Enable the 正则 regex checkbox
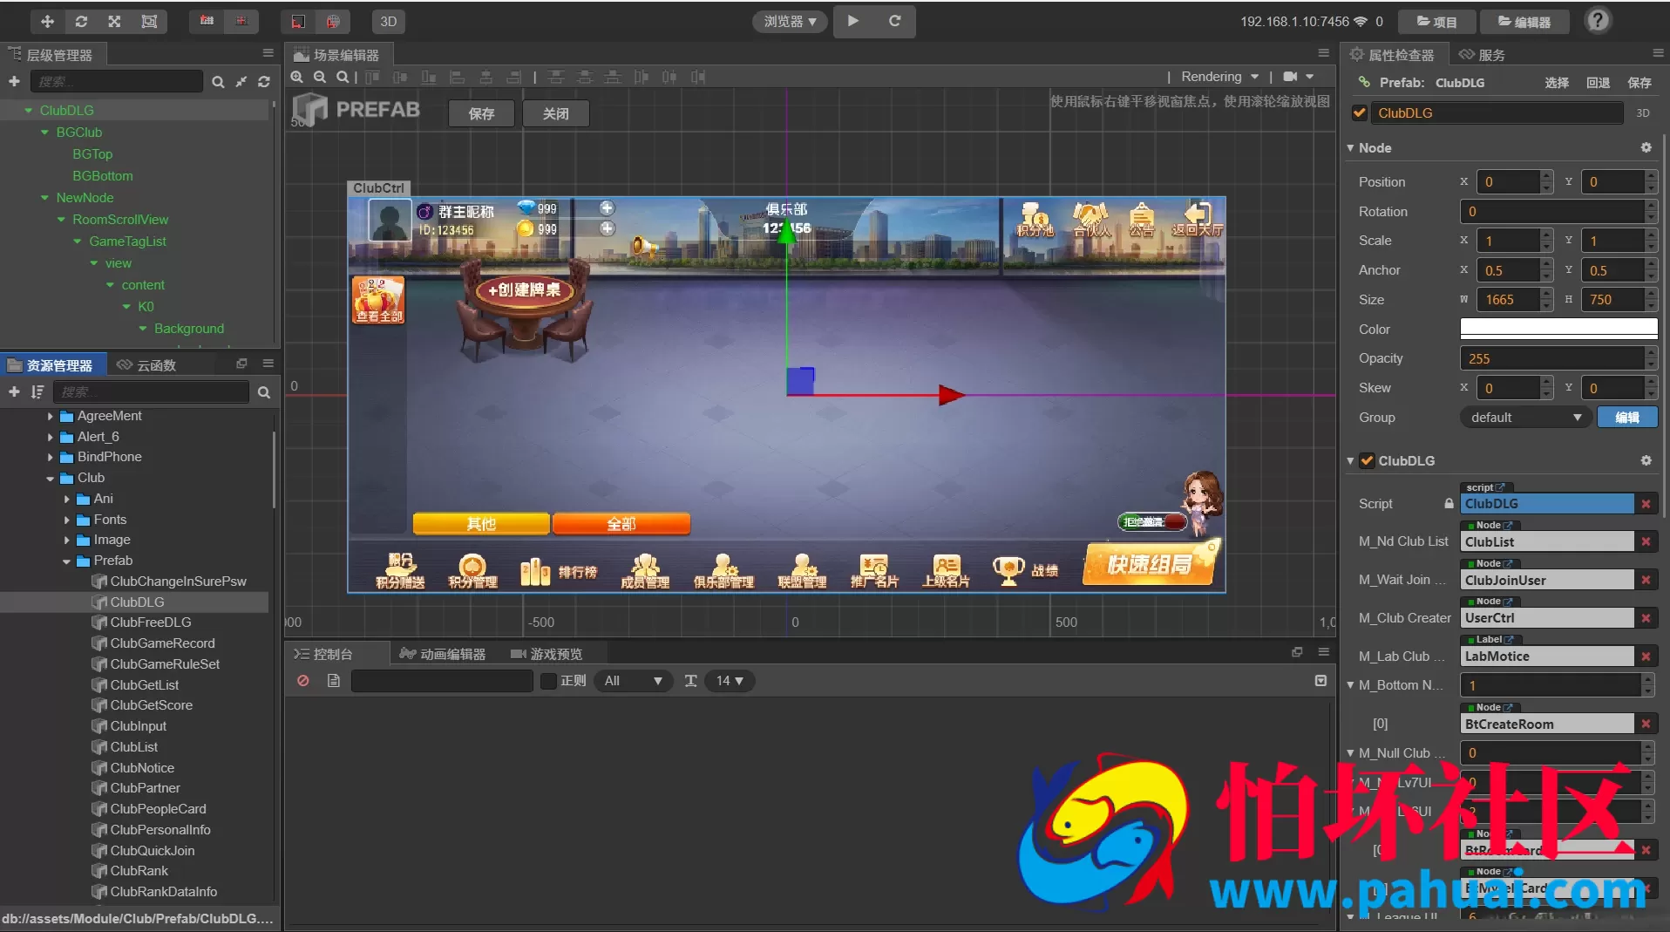This screenshot has width=1670, height=932. coord(548,681)
